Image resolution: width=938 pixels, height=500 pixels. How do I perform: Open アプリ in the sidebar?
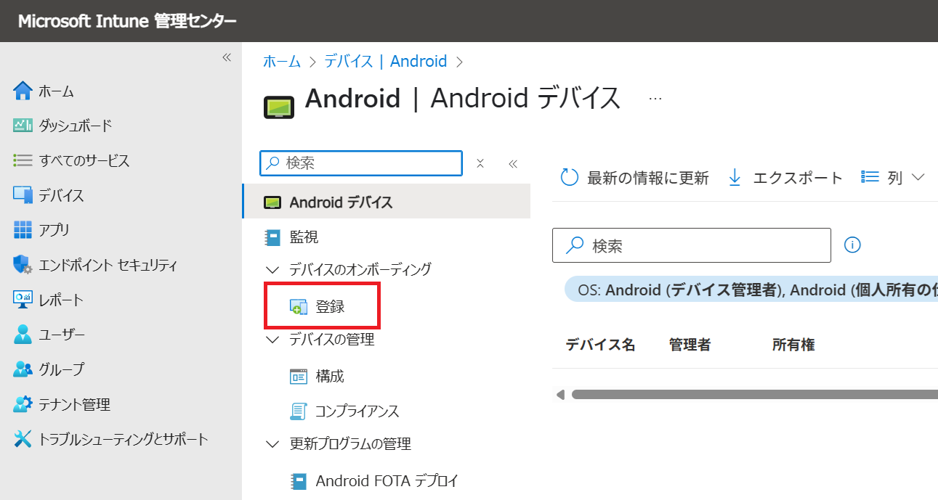click(x=41, y=230)
